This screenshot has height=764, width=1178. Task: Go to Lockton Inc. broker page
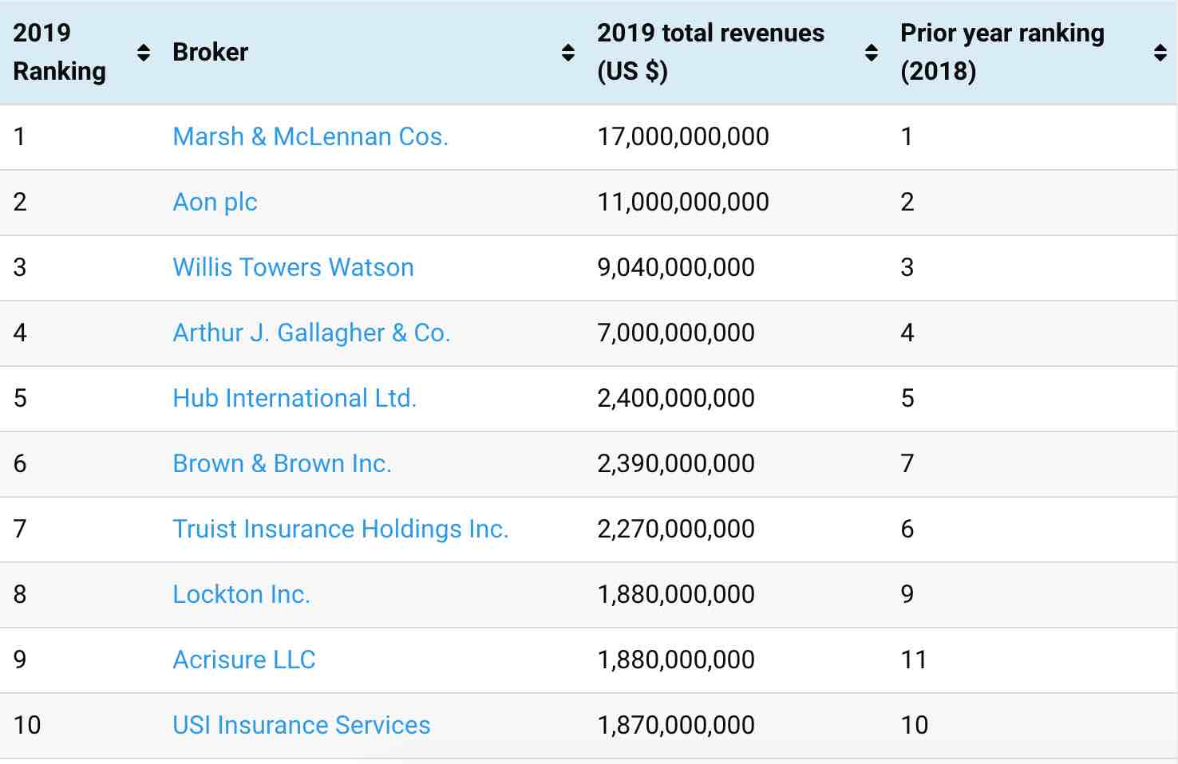(241, 594)
